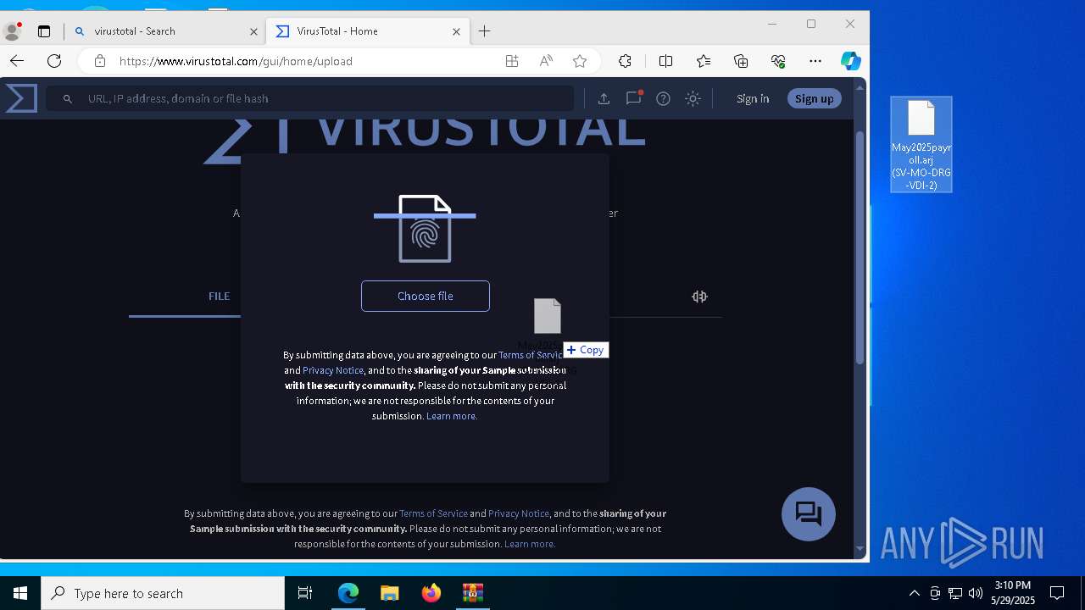
Task: Switch to the virustotal - Search tab
Action: [x=167, y=31]
